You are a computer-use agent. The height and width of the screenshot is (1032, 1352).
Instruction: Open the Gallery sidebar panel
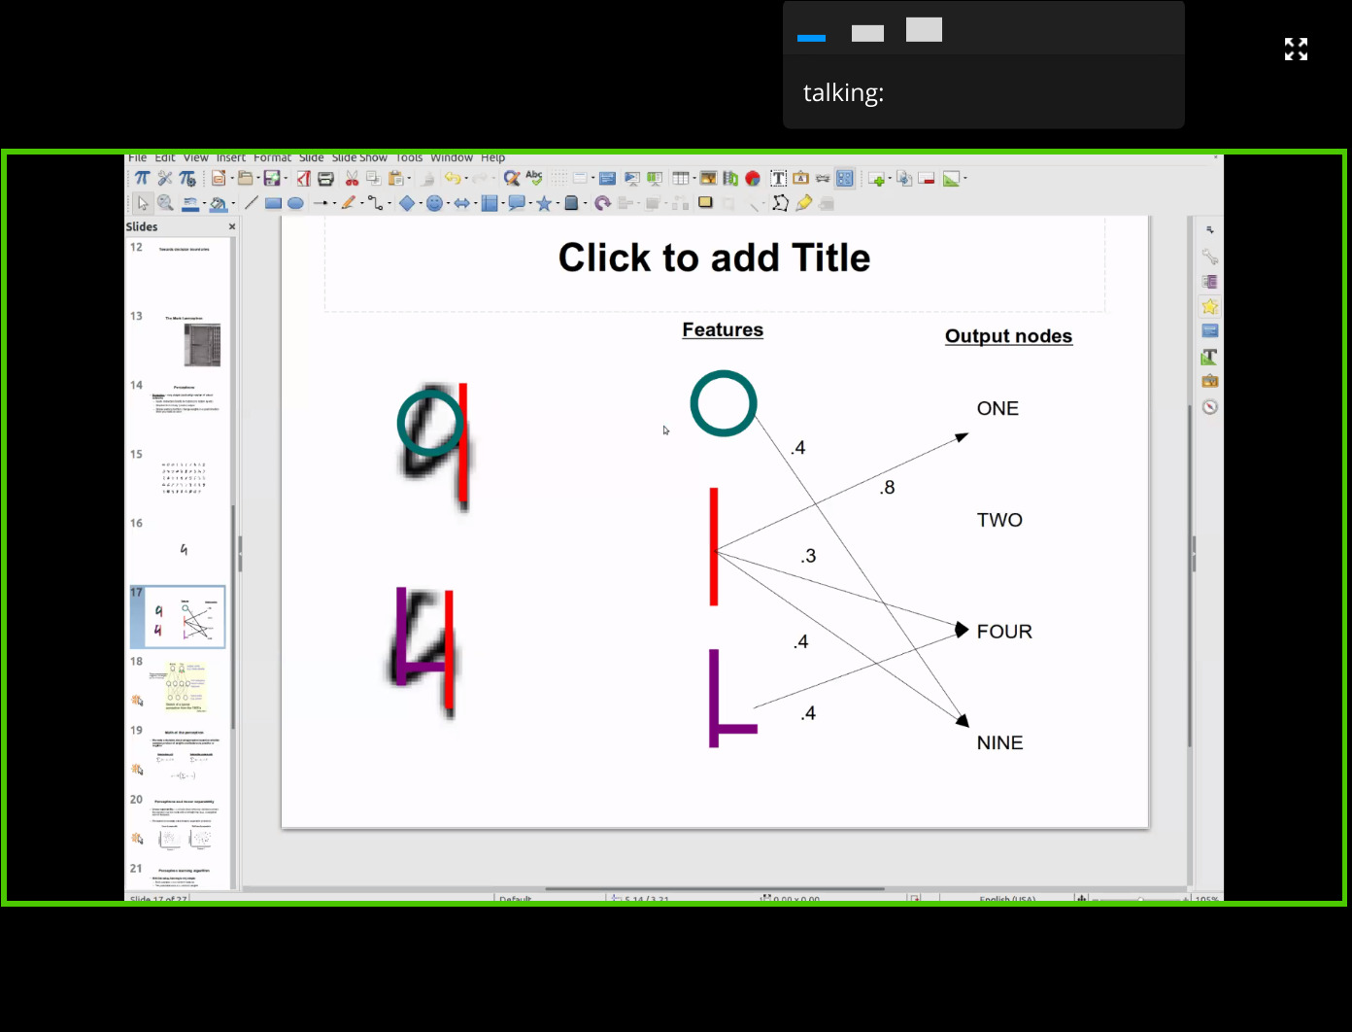click(x=1209, y=381)
